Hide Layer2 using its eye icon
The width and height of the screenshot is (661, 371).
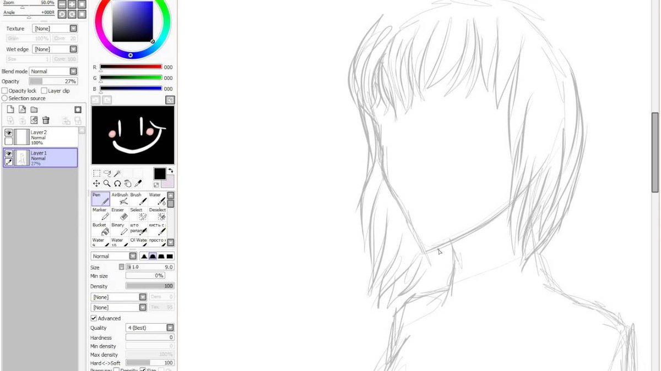pos(9,133)
